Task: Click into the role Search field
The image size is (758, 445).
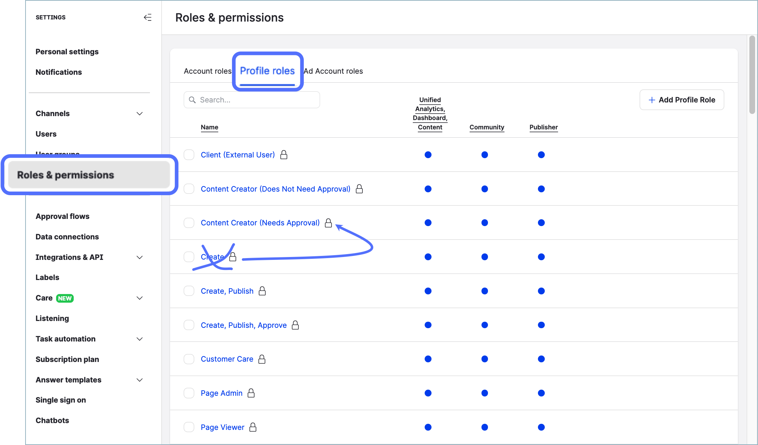Action: [x=257, y=100]
